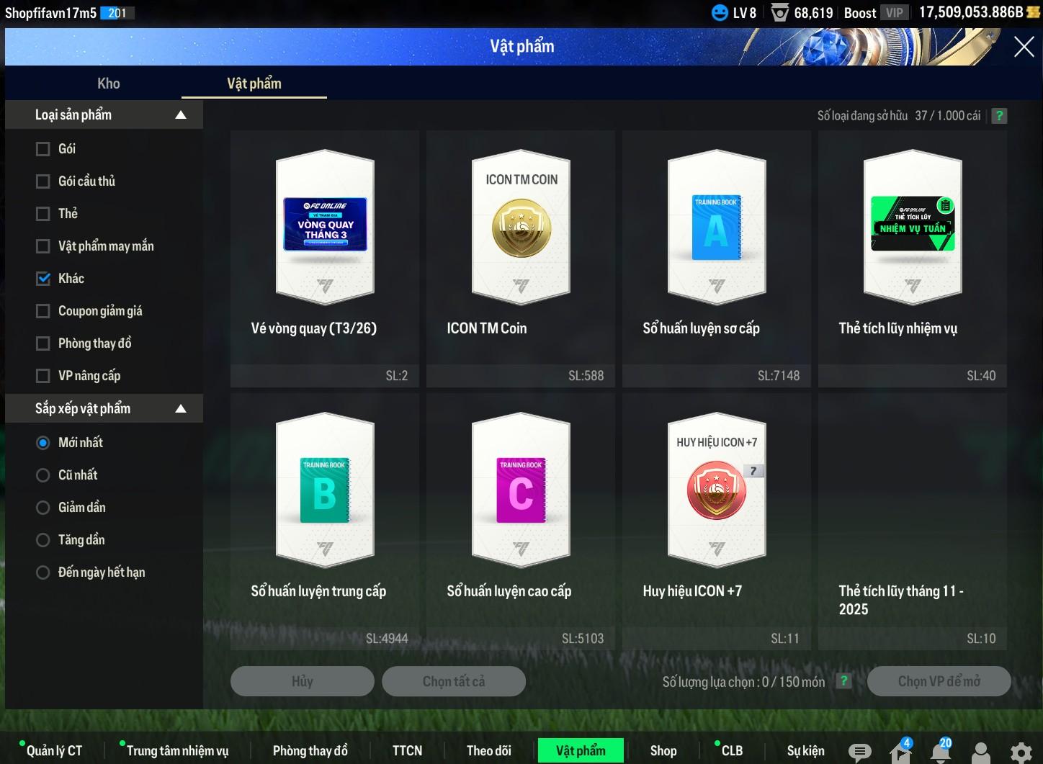This screenshot has width=1043, height=764.
Task: Select the Đến ngày hết hạn radio button
Action: coord(43,572)
